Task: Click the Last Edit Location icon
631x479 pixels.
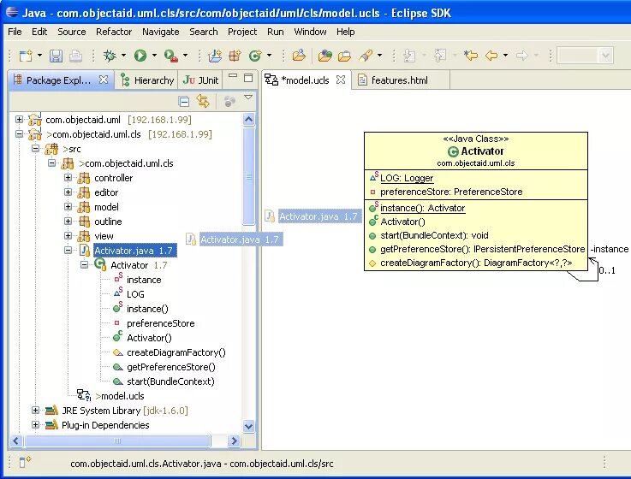Action: [470, 56]
